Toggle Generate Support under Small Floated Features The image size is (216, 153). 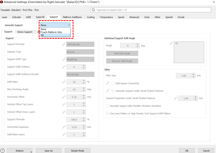(113, 91)
